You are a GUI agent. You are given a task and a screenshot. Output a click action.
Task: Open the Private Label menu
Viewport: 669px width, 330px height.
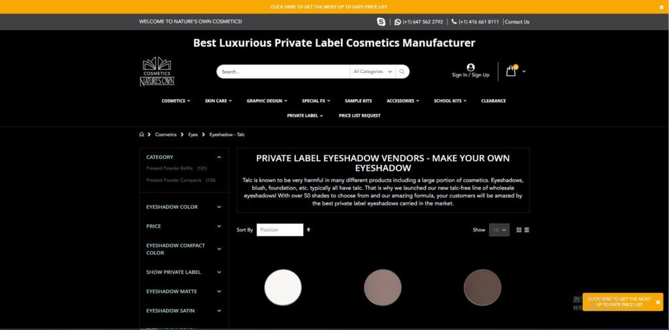point(304,115)
